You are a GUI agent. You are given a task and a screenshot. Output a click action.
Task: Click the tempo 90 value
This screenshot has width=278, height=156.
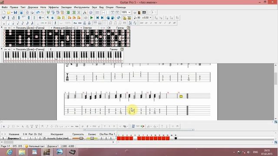click(137, 18)
